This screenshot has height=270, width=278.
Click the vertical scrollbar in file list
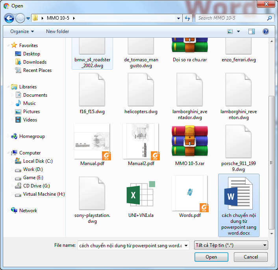click(271, 157)
